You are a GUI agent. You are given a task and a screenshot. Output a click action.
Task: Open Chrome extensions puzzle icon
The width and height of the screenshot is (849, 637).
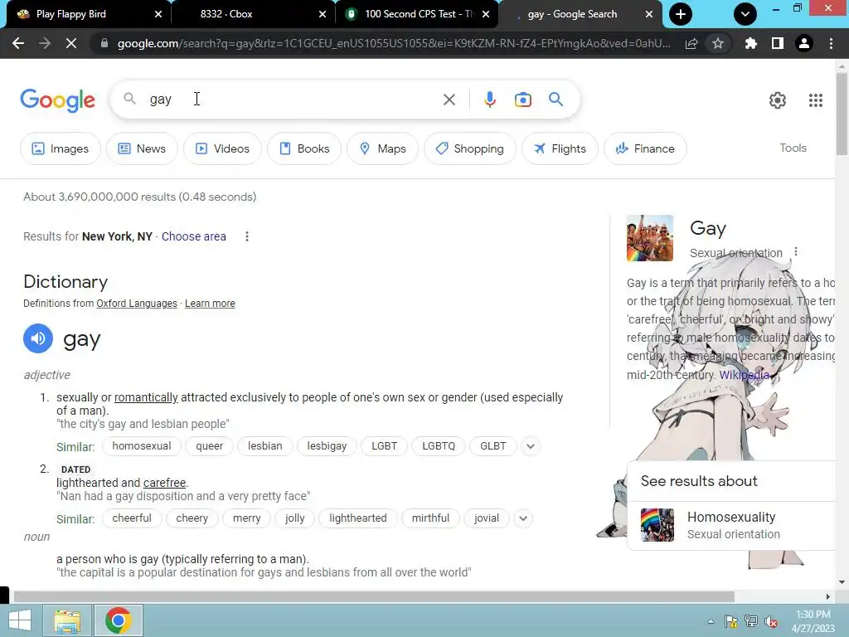tap(750, 43)
